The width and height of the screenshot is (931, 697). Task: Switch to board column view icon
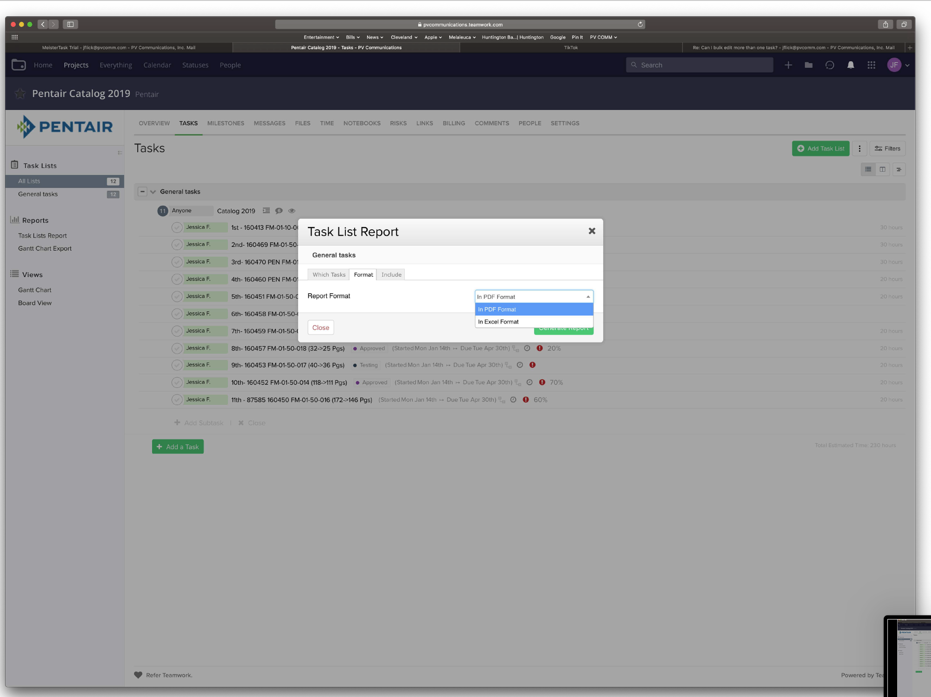click(882, 169)
